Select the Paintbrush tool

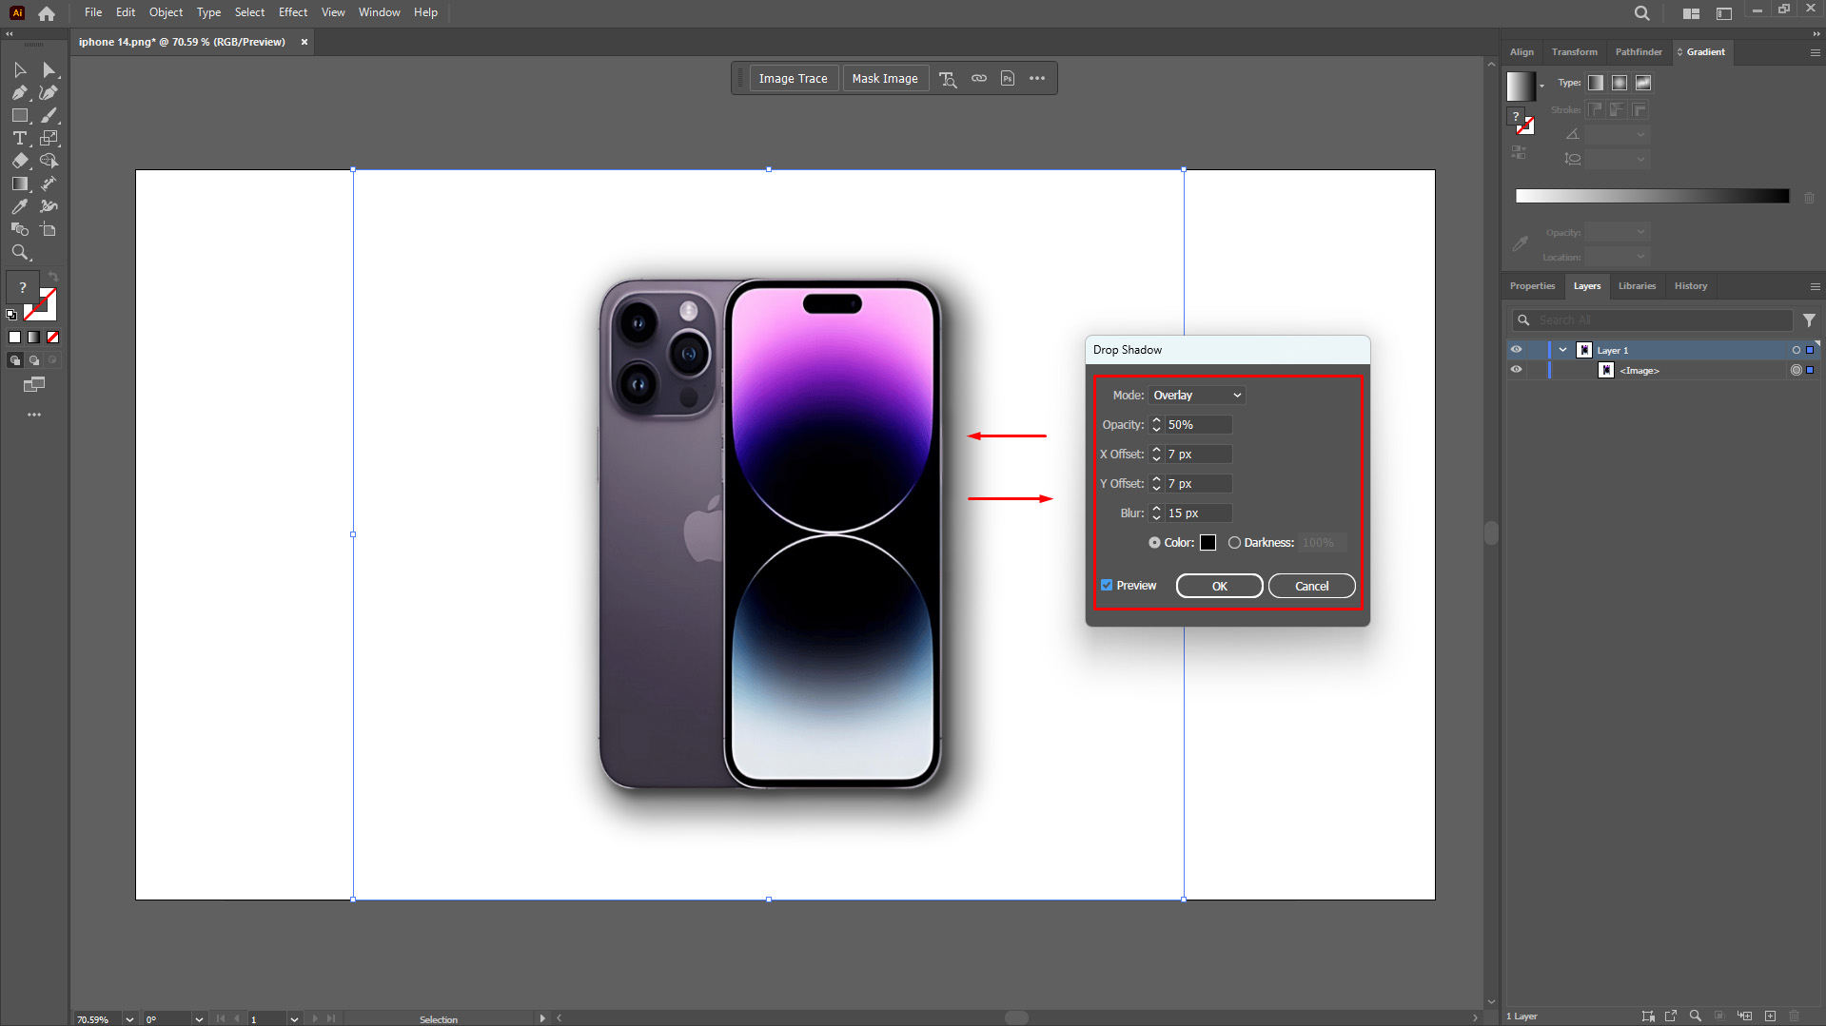click(48, 116)
